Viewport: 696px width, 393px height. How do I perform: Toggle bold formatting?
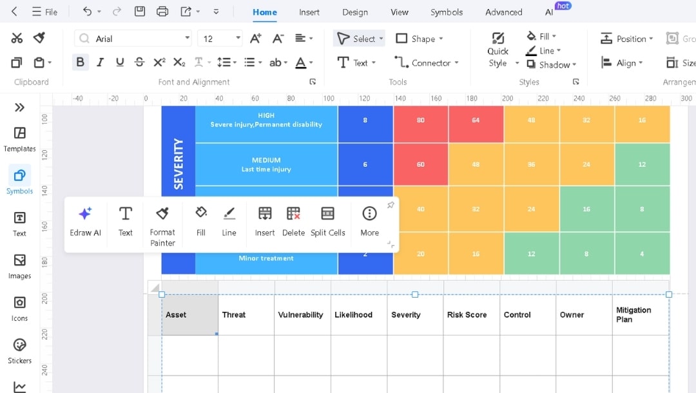[80, 62]
